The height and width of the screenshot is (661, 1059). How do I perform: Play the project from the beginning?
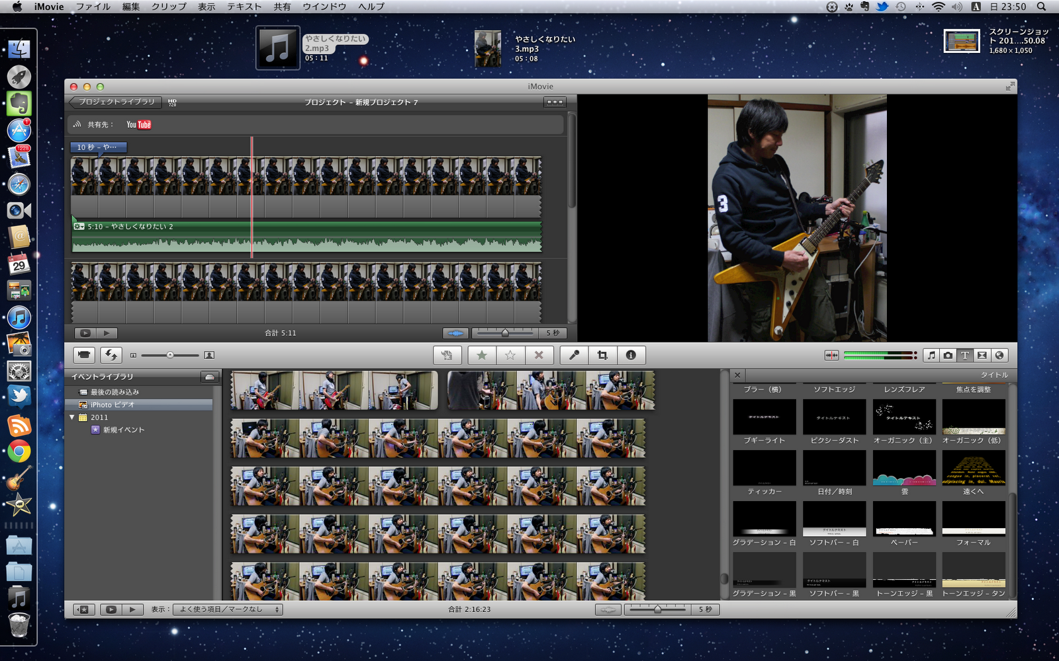click(x=107, y=333)
